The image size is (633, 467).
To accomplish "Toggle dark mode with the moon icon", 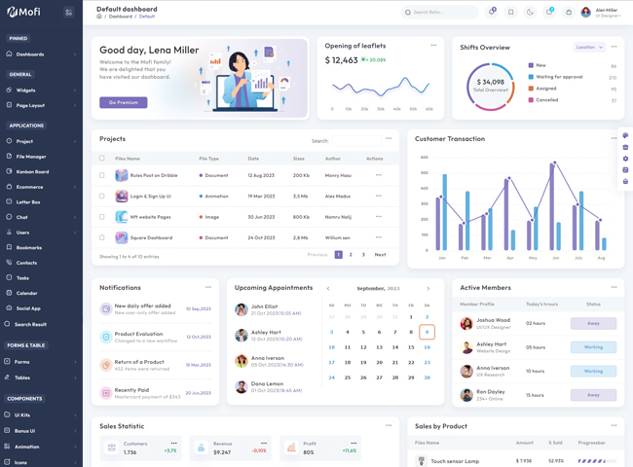I will tap(530, 13).
